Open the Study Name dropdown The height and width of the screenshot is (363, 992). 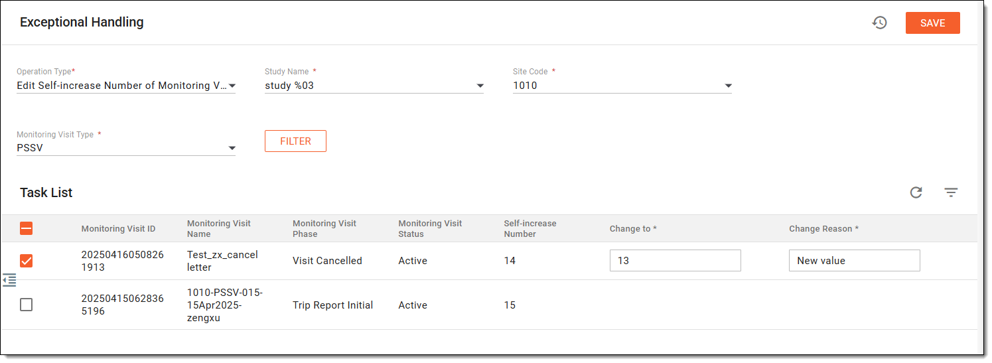(374, 86)
